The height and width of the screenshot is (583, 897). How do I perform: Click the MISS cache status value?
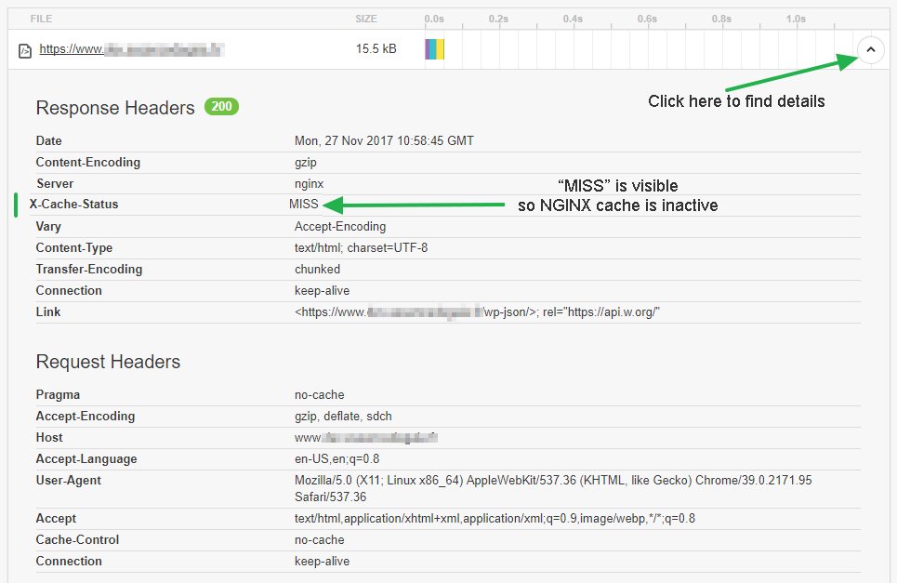tap(304, 205)
